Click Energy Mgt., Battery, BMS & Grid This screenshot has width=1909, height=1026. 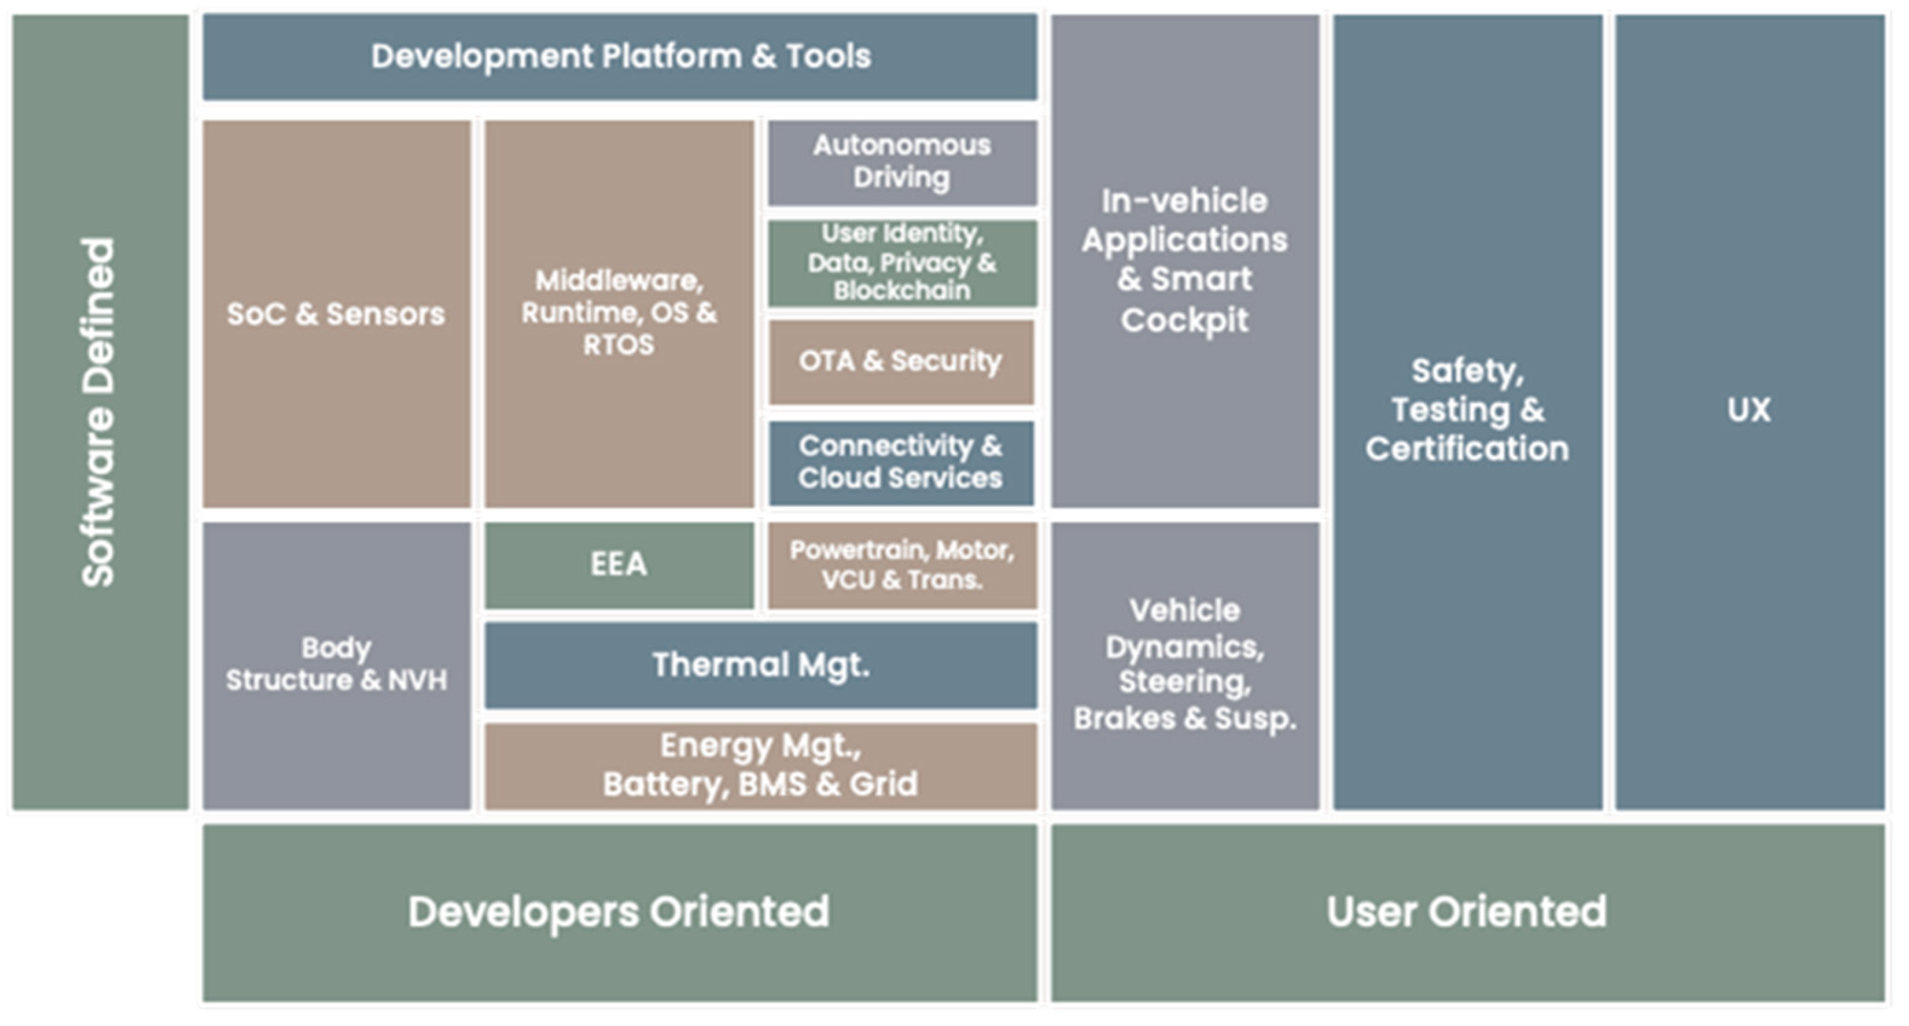click(x=760, y=765)
